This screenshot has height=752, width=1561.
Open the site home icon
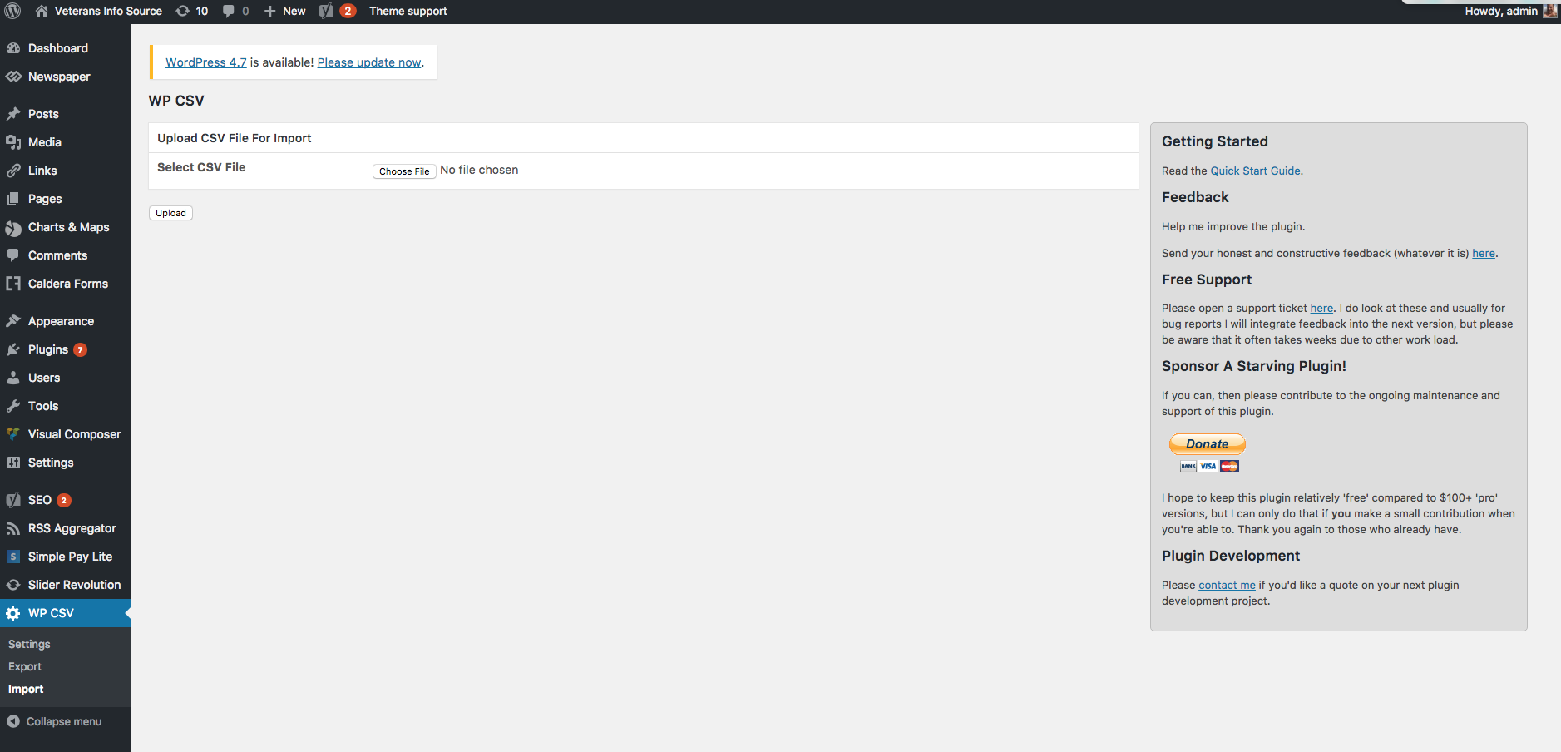click(41, 11)
